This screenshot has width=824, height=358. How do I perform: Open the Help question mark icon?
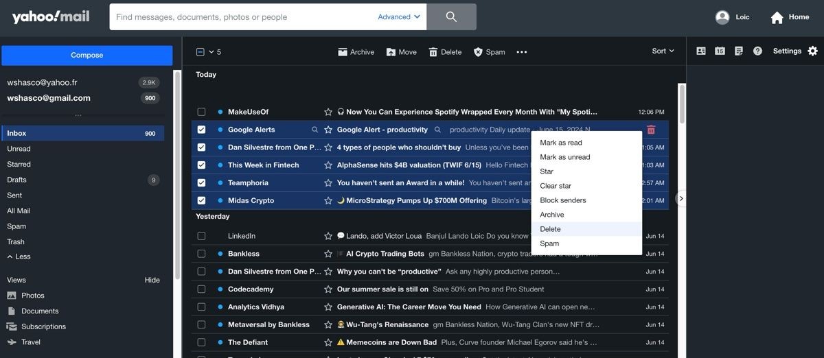click(757, 51)
